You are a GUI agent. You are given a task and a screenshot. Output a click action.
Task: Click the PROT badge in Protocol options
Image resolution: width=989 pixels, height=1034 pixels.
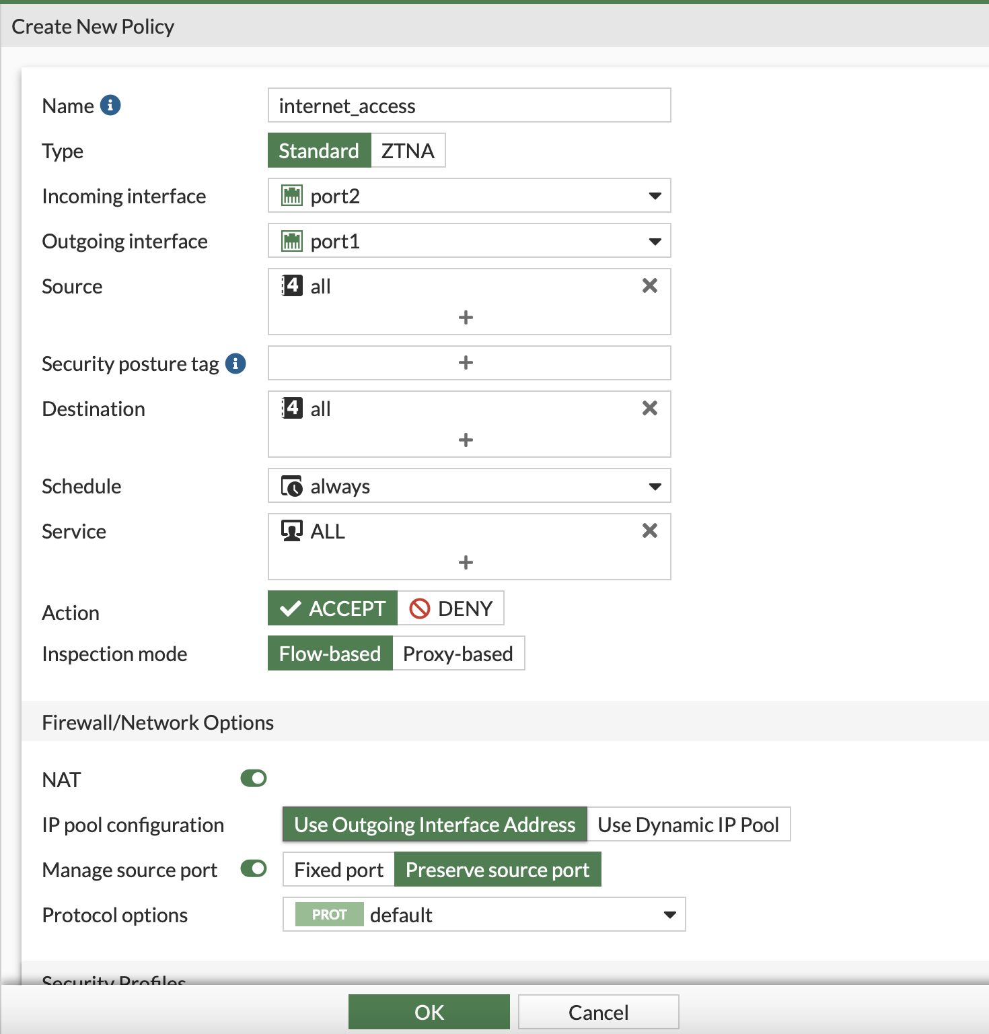pos(329,914)
